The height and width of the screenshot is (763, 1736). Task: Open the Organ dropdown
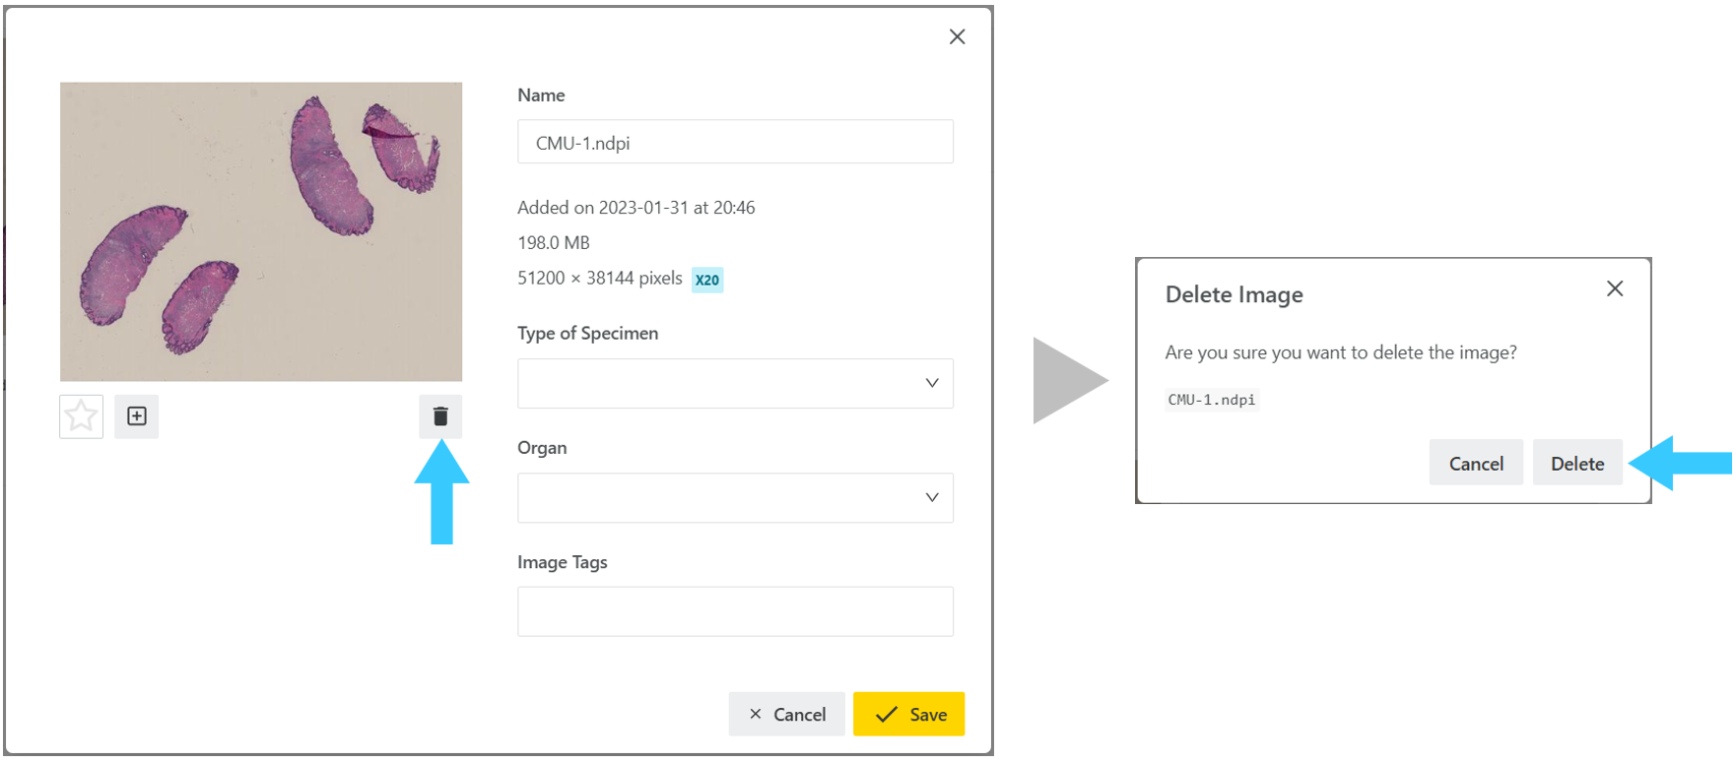735,497
